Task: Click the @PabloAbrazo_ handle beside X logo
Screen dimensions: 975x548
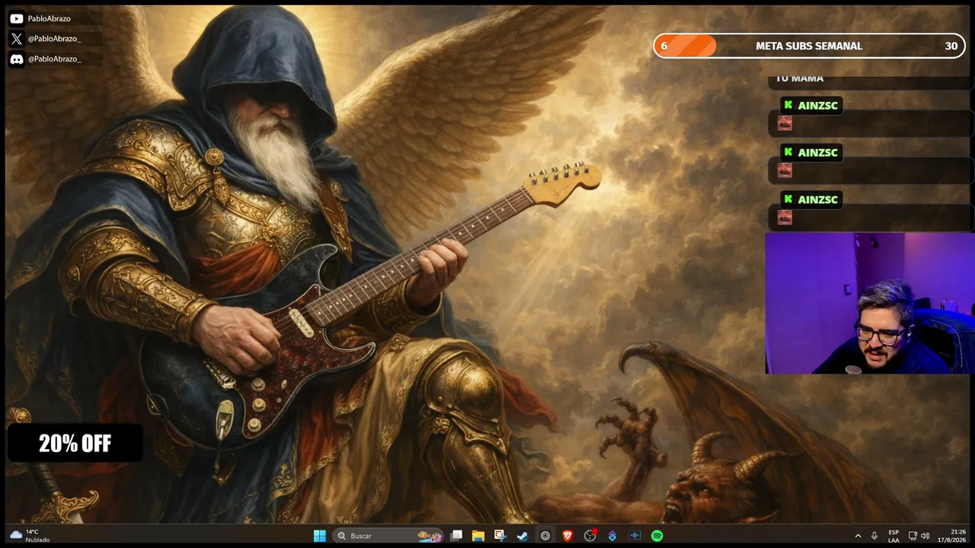Action: (x=54, y=39)
